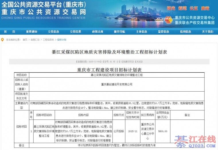
Task: Open the 信用信息 menu item
Action: pyautogui.click(x=185, y=31)
